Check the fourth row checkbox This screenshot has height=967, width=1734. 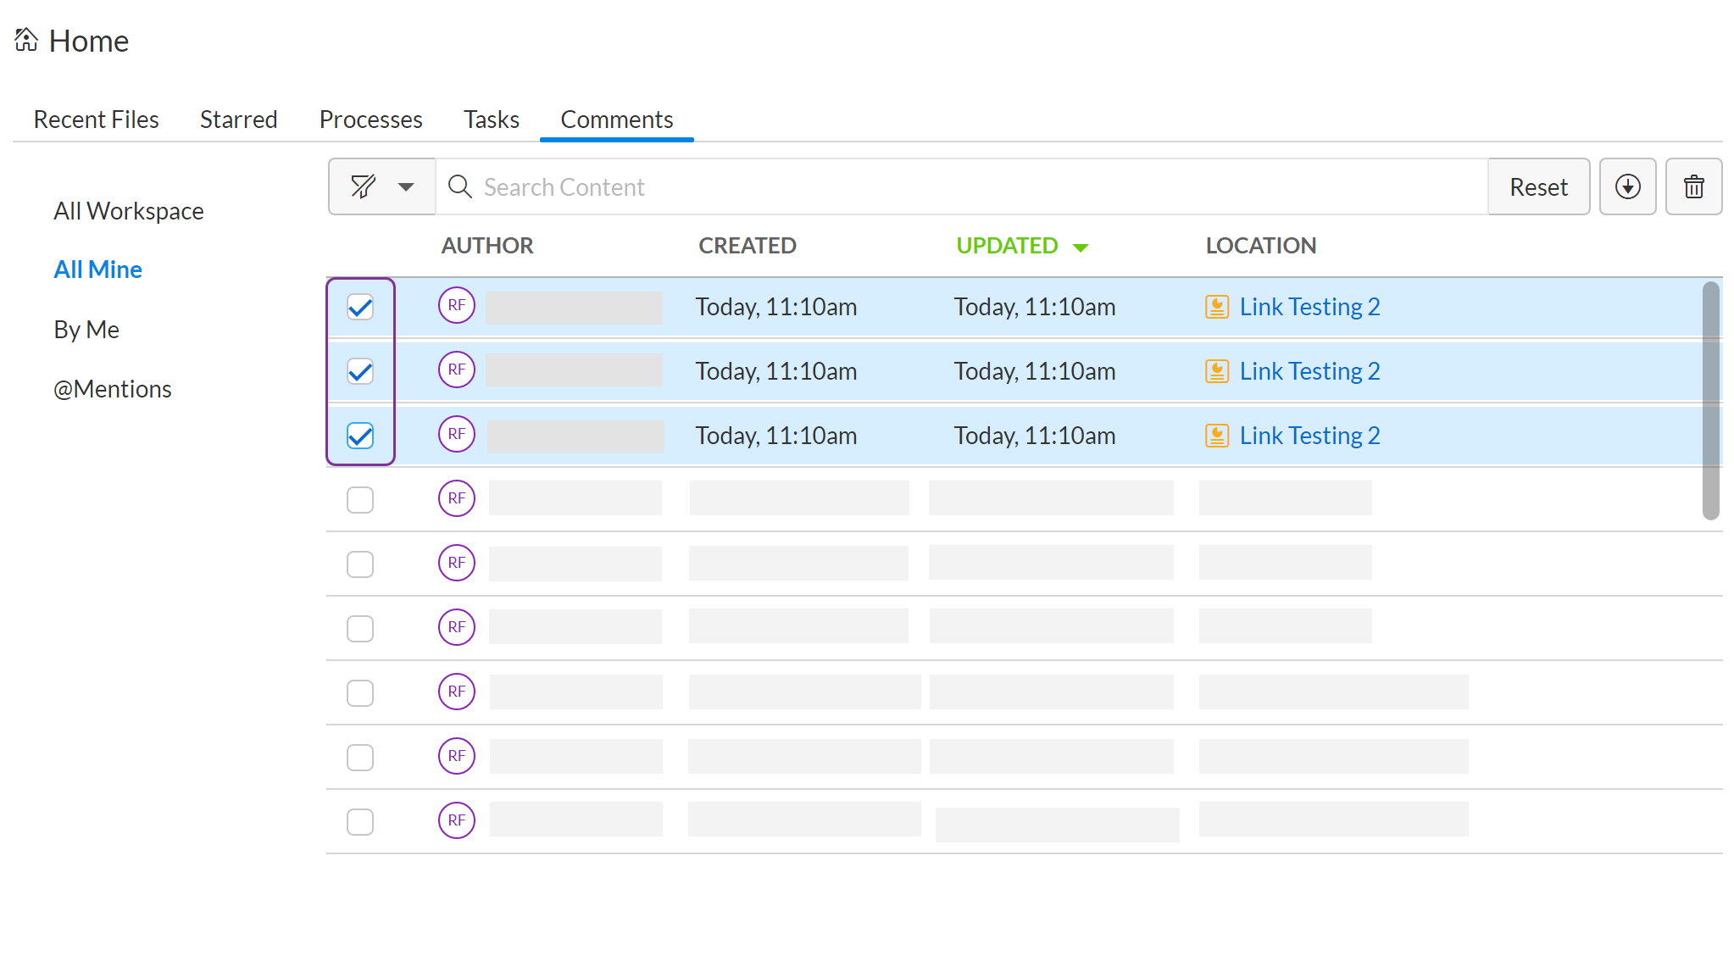point(360,500)
